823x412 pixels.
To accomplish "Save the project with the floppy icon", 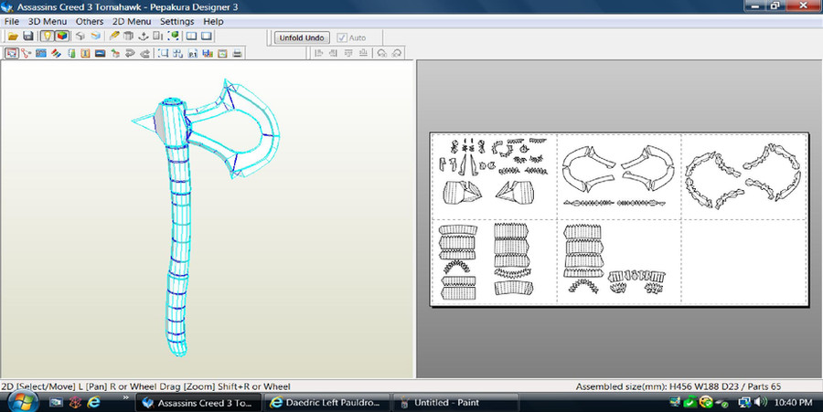I will click(28, 37).
